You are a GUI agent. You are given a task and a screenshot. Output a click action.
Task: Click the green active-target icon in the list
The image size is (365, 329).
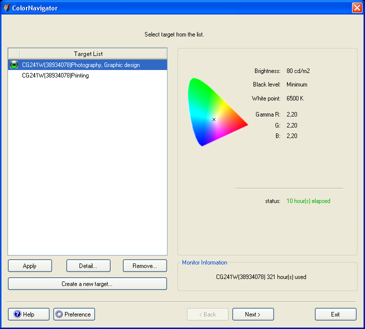tap(14, 65)
